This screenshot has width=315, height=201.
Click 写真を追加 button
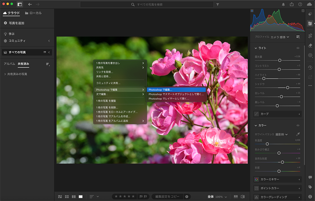(14, 23)
